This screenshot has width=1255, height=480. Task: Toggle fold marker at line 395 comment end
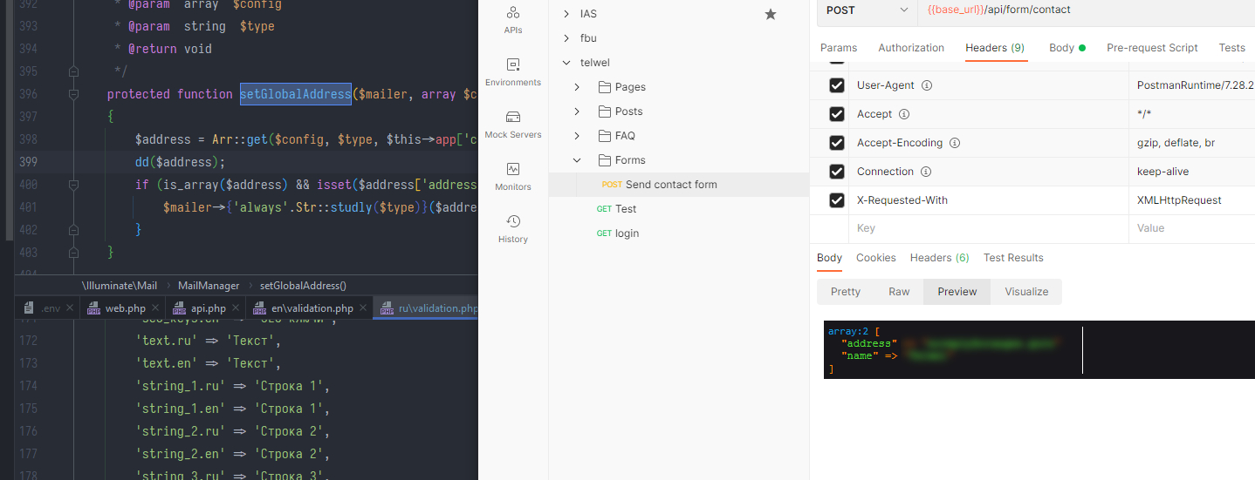click(x=73, y=71)
